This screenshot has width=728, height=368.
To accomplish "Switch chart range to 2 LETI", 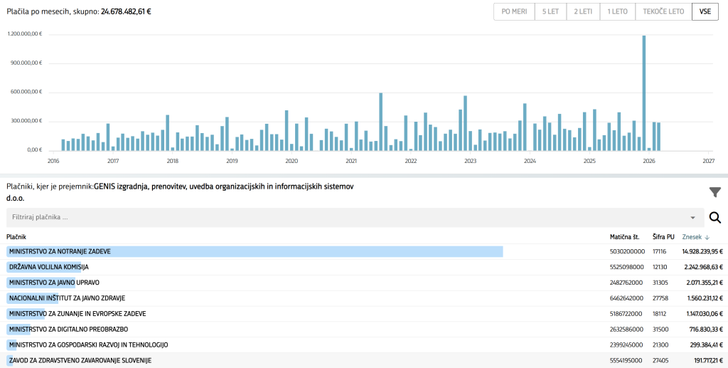I will (x=582, y=12).
